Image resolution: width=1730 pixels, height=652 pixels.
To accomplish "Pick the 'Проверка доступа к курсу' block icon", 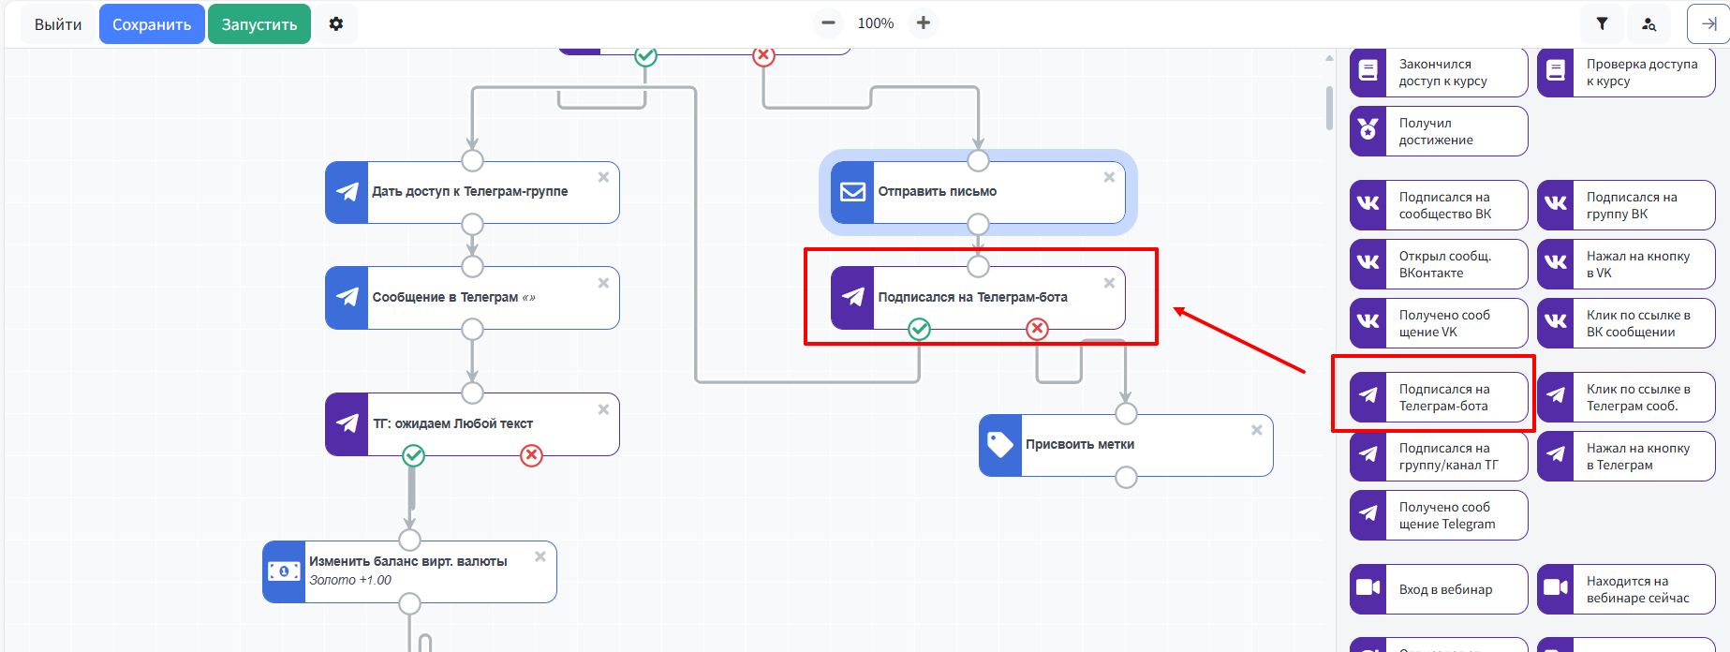I will pyautogui.click(x=1556, y=72).
